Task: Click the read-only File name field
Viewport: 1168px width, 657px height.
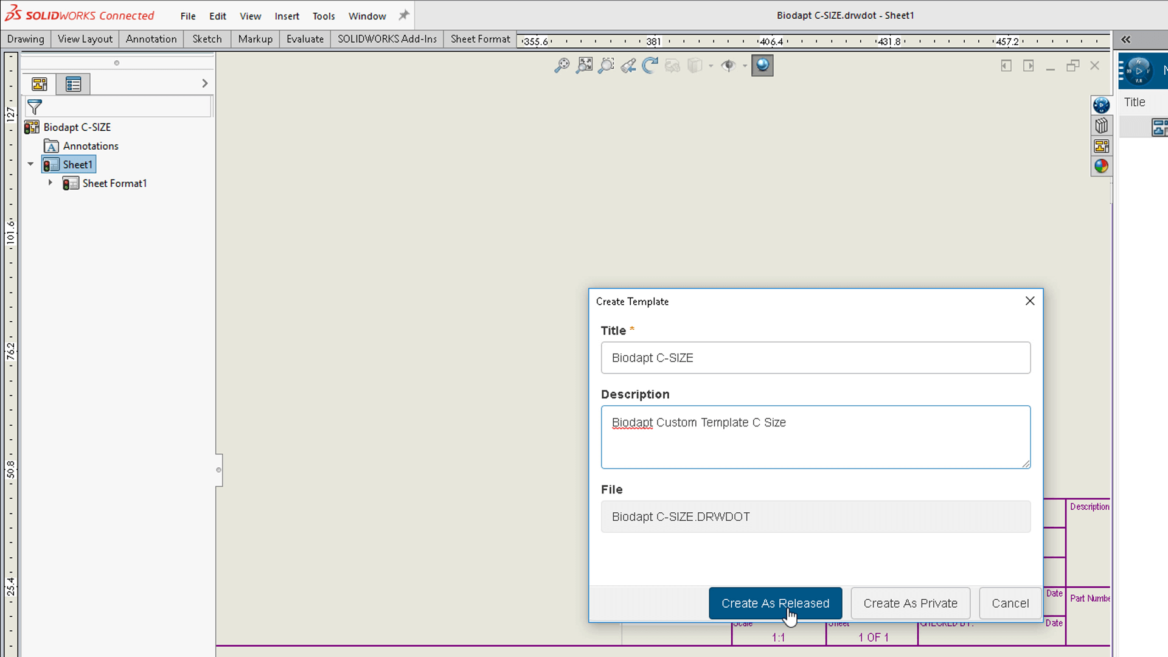Action: pos(815,516)
